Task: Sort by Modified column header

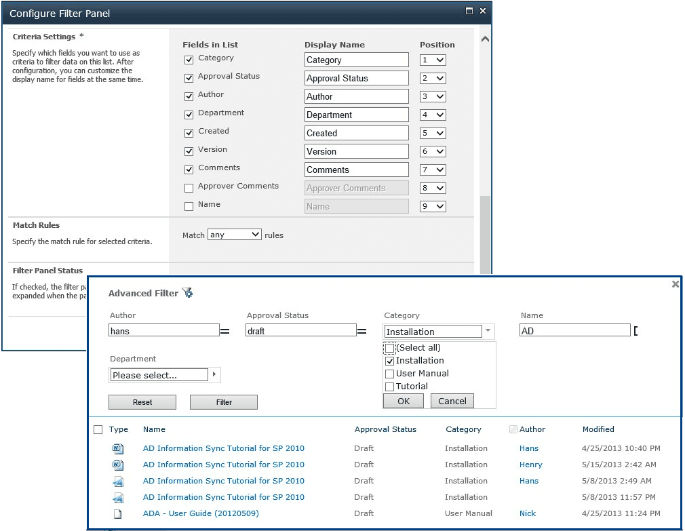Action: click(x=598, y=429)
